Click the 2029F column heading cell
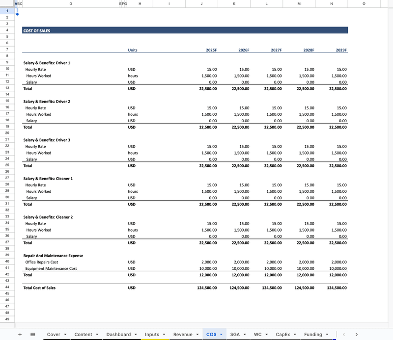This screenshot has height=340, width=393. (x=332, y=50)
